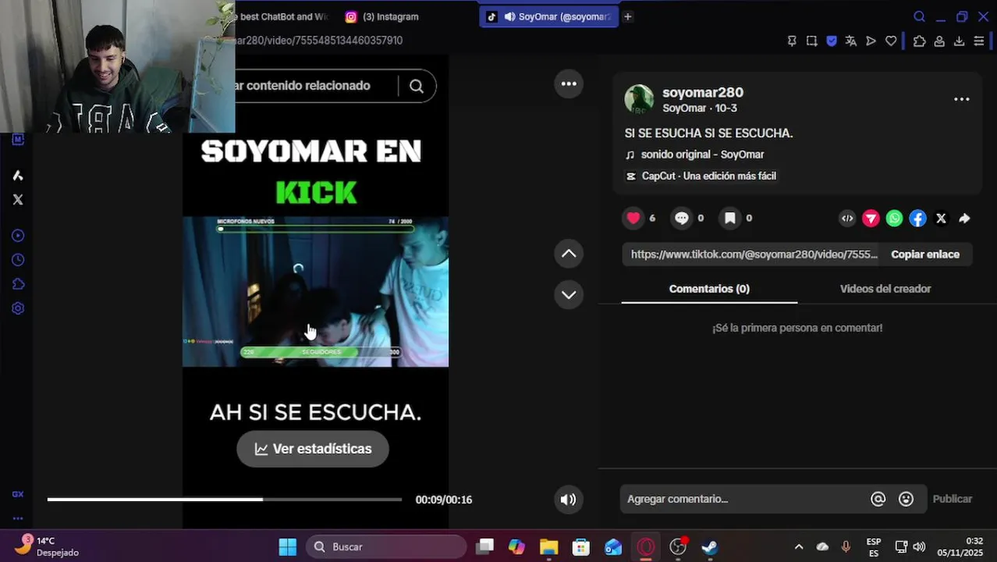Screen dimensions: 997x562
Task: Click the browser tab search magnifier icon
Action: pyautogui.click(x=919, y=16)
